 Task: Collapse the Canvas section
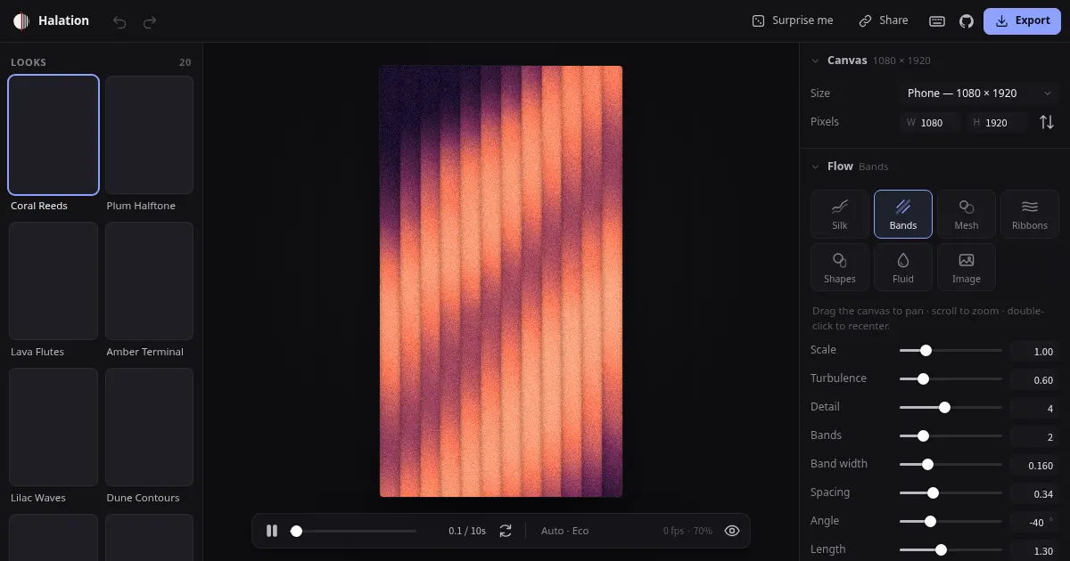pyautogui.click(x=815, y=61)
